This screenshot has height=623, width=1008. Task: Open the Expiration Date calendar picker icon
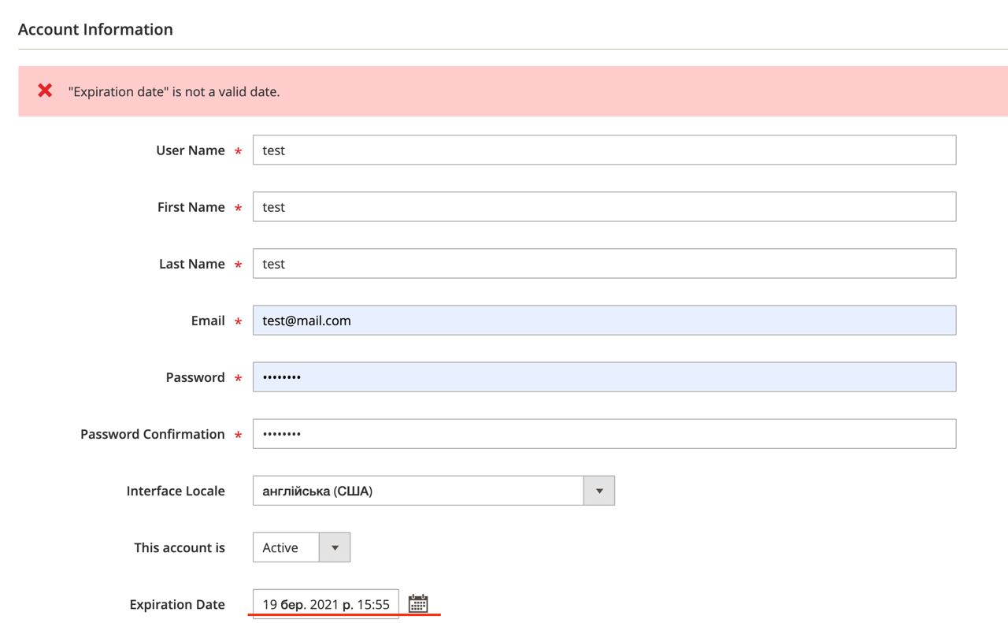418,603
